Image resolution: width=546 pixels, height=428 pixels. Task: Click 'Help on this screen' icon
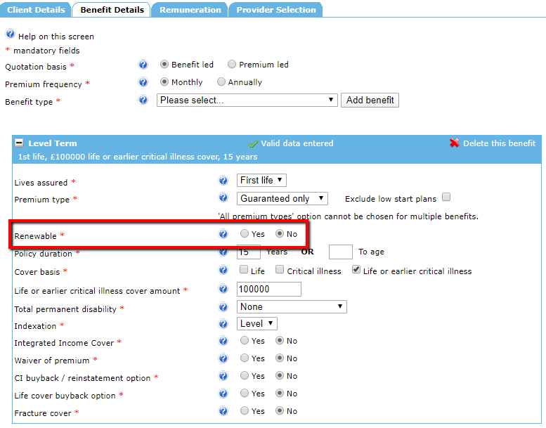(10, 34)
